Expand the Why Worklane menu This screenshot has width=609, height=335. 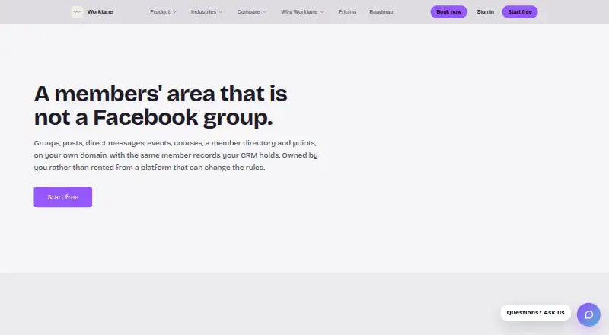(302, 12)
